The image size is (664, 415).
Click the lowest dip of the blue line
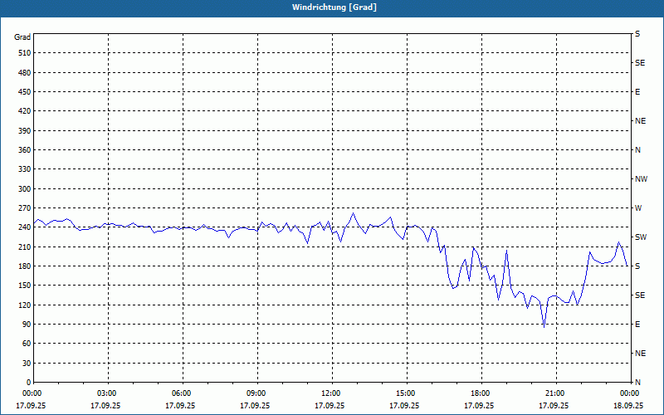tap(544, 327)
